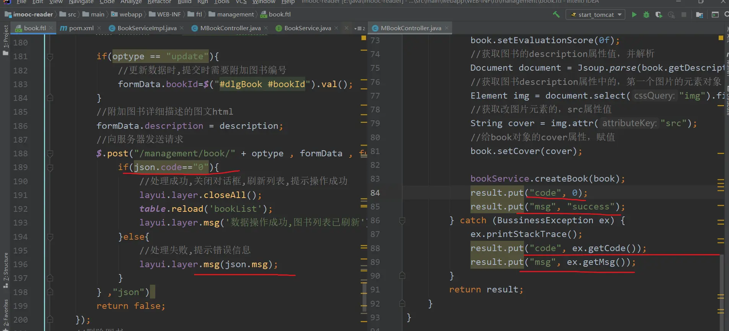Show the hidden editor tabs list
729x331 pixels.
(360, 28)
